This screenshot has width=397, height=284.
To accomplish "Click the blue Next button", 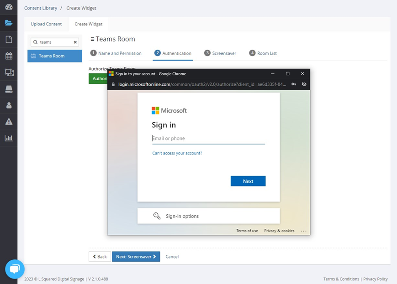I will click(248, 181).
